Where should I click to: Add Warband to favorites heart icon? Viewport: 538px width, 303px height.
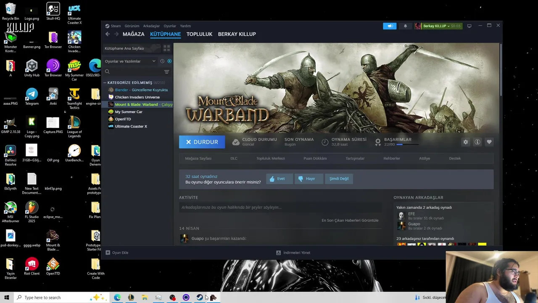(x=489, y=142)
